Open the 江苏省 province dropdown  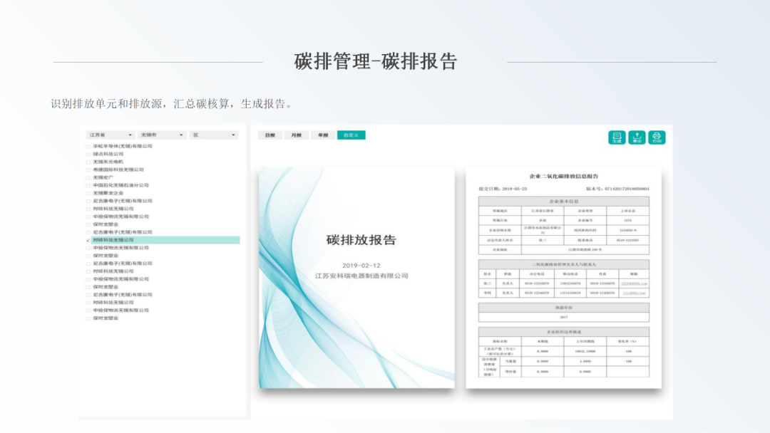[x=111, y=135]
